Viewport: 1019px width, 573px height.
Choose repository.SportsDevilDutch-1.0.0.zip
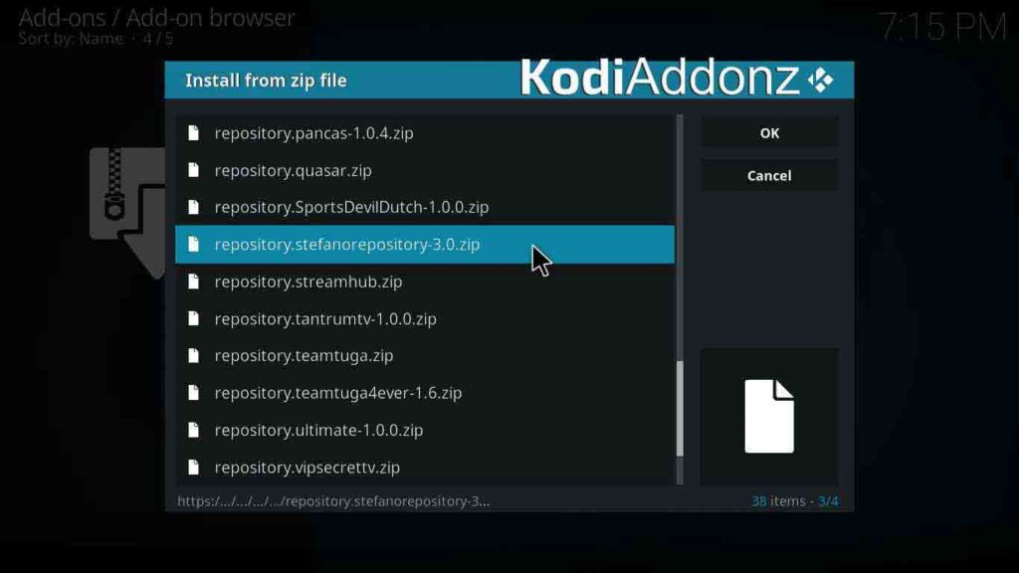pos(425,207)
